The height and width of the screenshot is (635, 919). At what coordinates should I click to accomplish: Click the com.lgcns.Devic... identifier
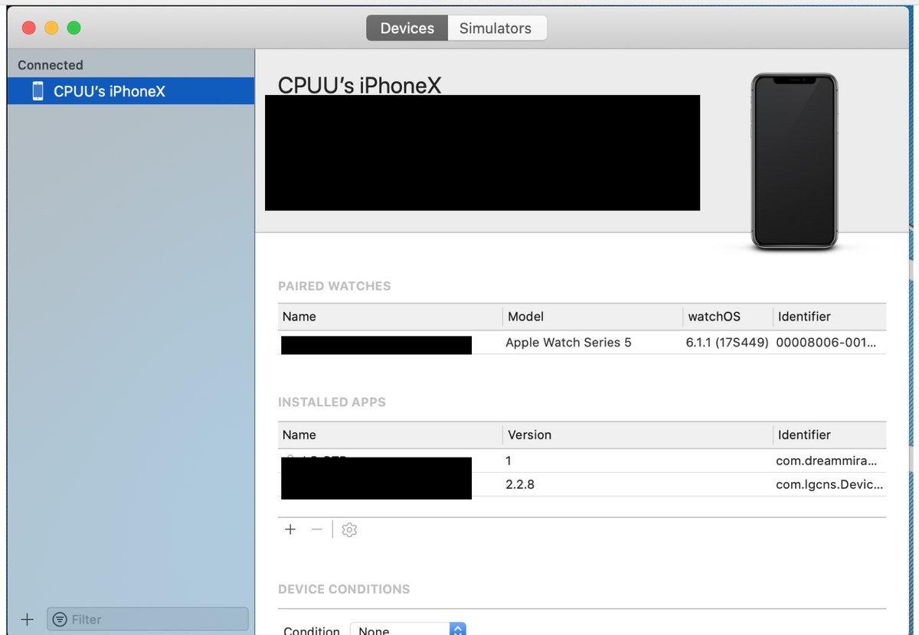[x=829, y=484]
